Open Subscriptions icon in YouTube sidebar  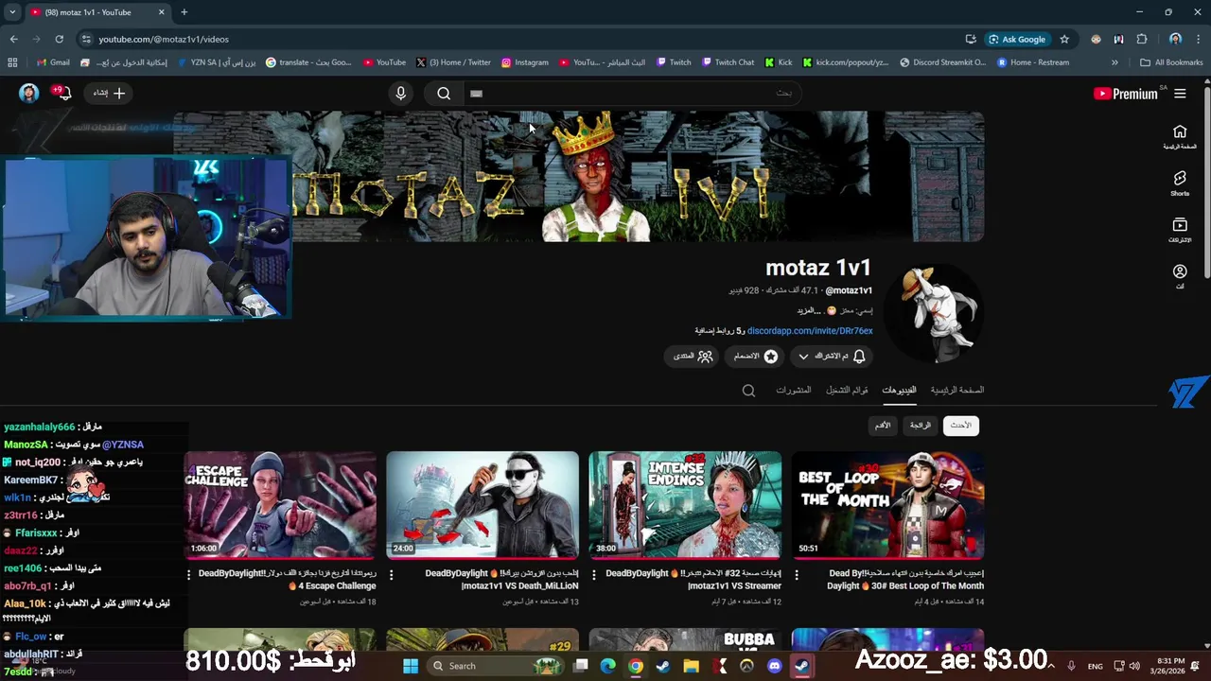coord(1180,230)
